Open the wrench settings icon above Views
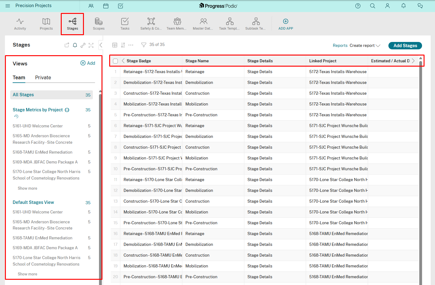 point(83,45)
